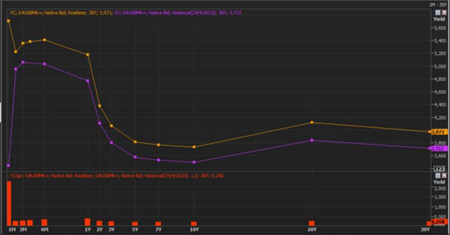Click the red 20Y spread bar
The width and height of the screenshot is (450, 235).
click(x=312, y=223)
